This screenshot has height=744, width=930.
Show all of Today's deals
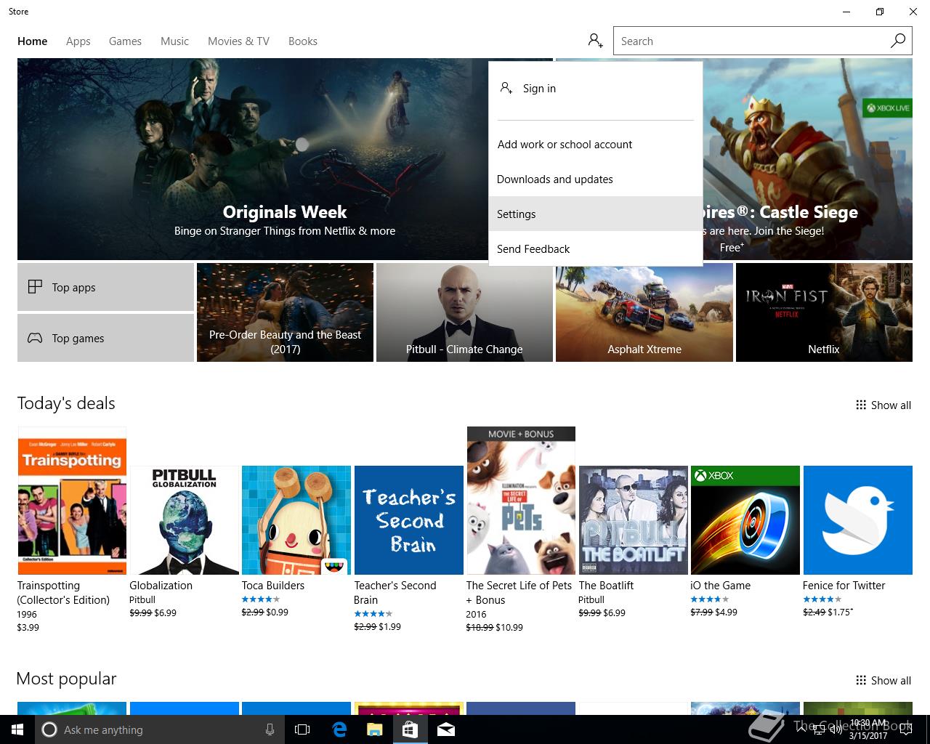click(x=883, y=405)
